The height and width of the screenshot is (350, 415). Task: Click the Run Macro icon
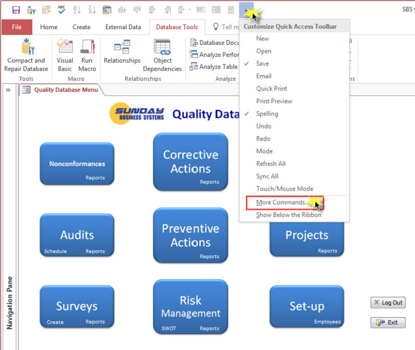[x=87, y=56]
